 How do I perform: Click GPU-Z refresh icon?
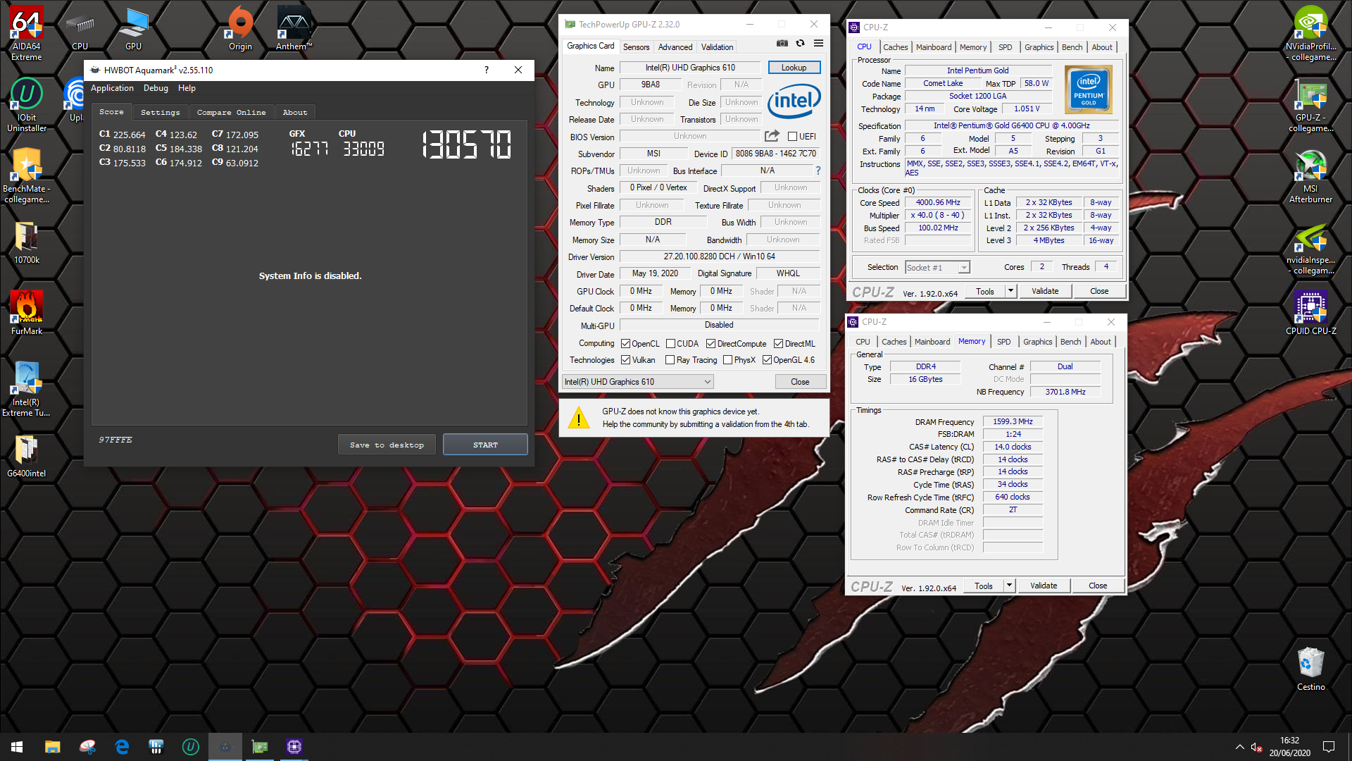coord(800,44)
